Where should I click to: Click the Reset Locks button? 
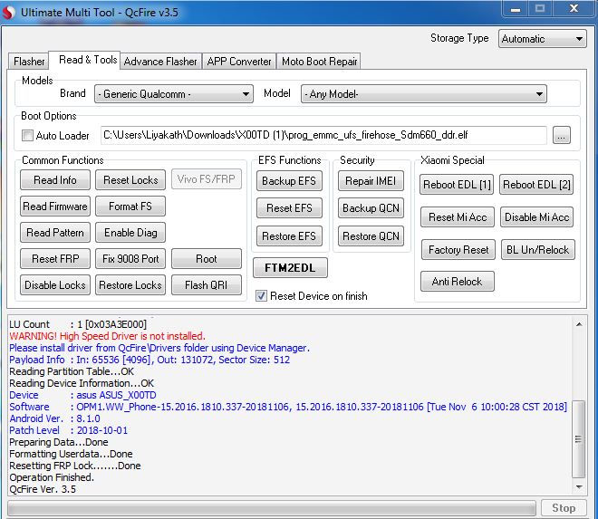[x=130, y=179]
